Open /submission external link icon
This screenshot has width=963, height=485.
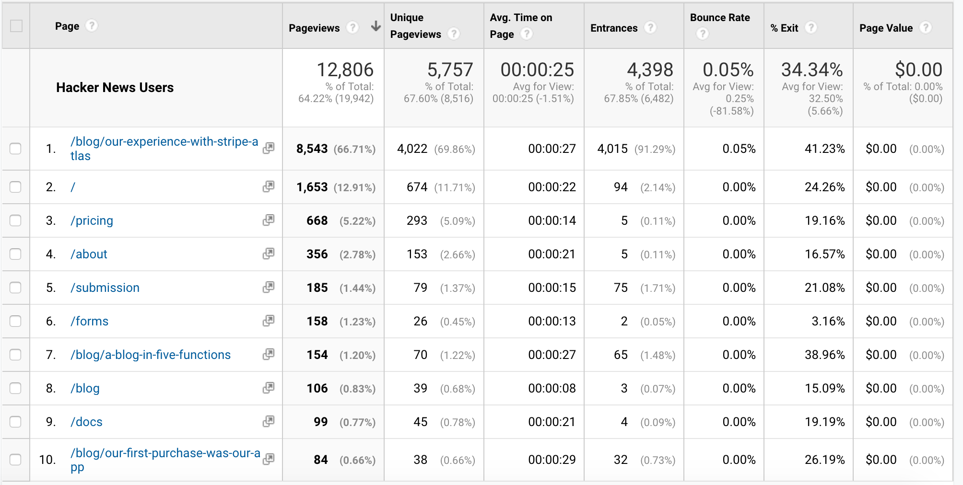[269, 287]
